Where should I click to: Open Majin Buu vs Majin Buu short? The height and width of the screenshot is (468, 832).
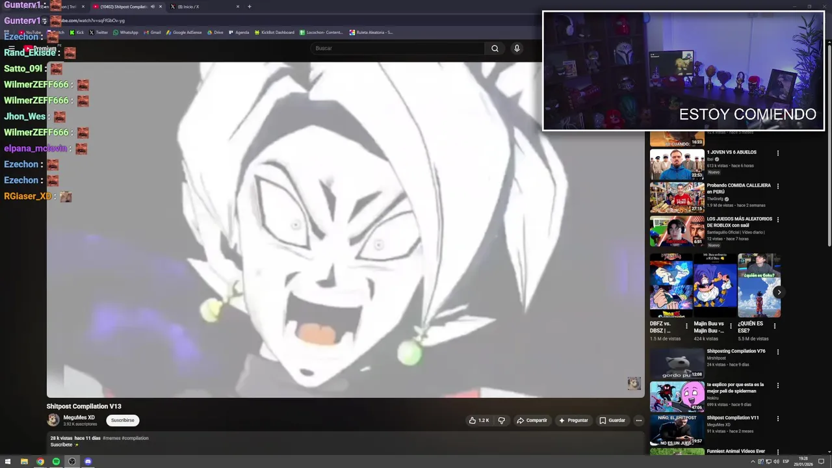(715, 285)
